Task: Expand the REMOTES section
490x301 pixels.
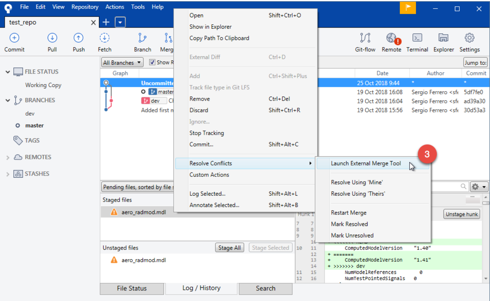Action: [7, 157]
